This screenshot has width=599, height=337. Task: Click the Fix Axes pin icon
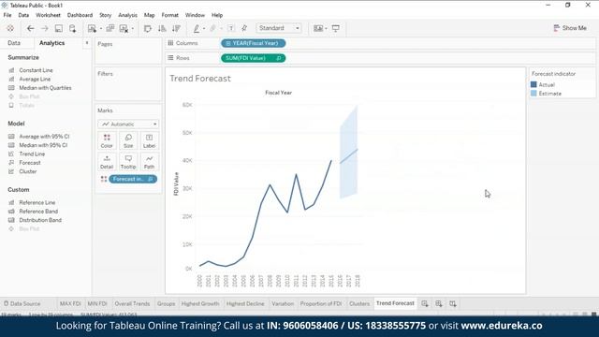(x=244, y=28)
